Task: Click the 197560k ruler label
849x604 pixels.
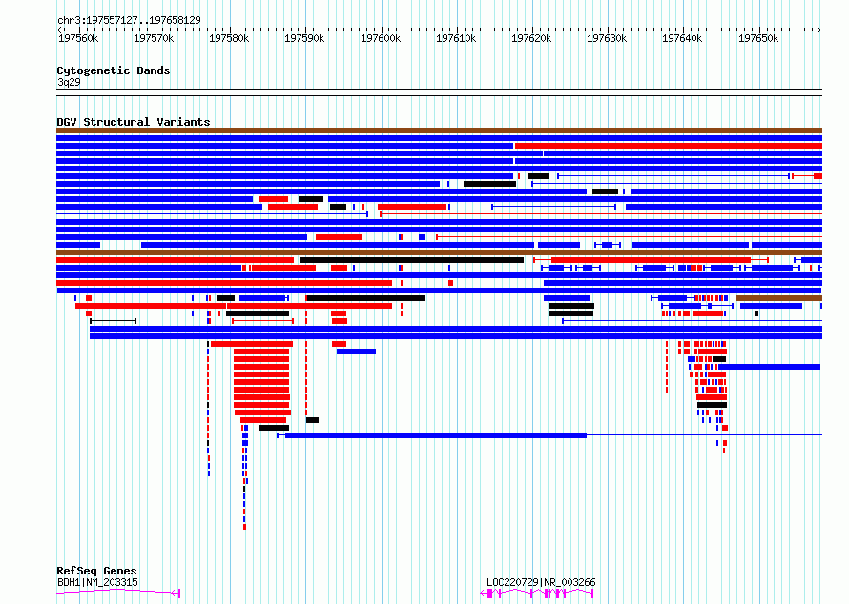Action: pyautogui.click(x=78, y=38)
